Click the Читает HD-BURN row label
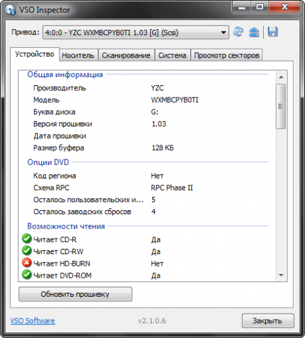305x338 pixels. [x=62, y=264]
